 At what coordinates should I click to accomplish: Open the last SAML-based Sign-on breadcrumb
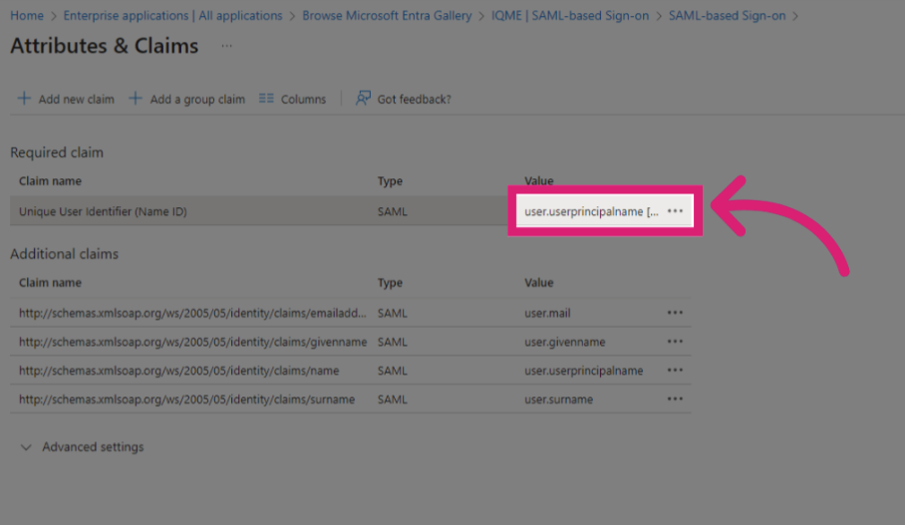[x=727, y=16]
